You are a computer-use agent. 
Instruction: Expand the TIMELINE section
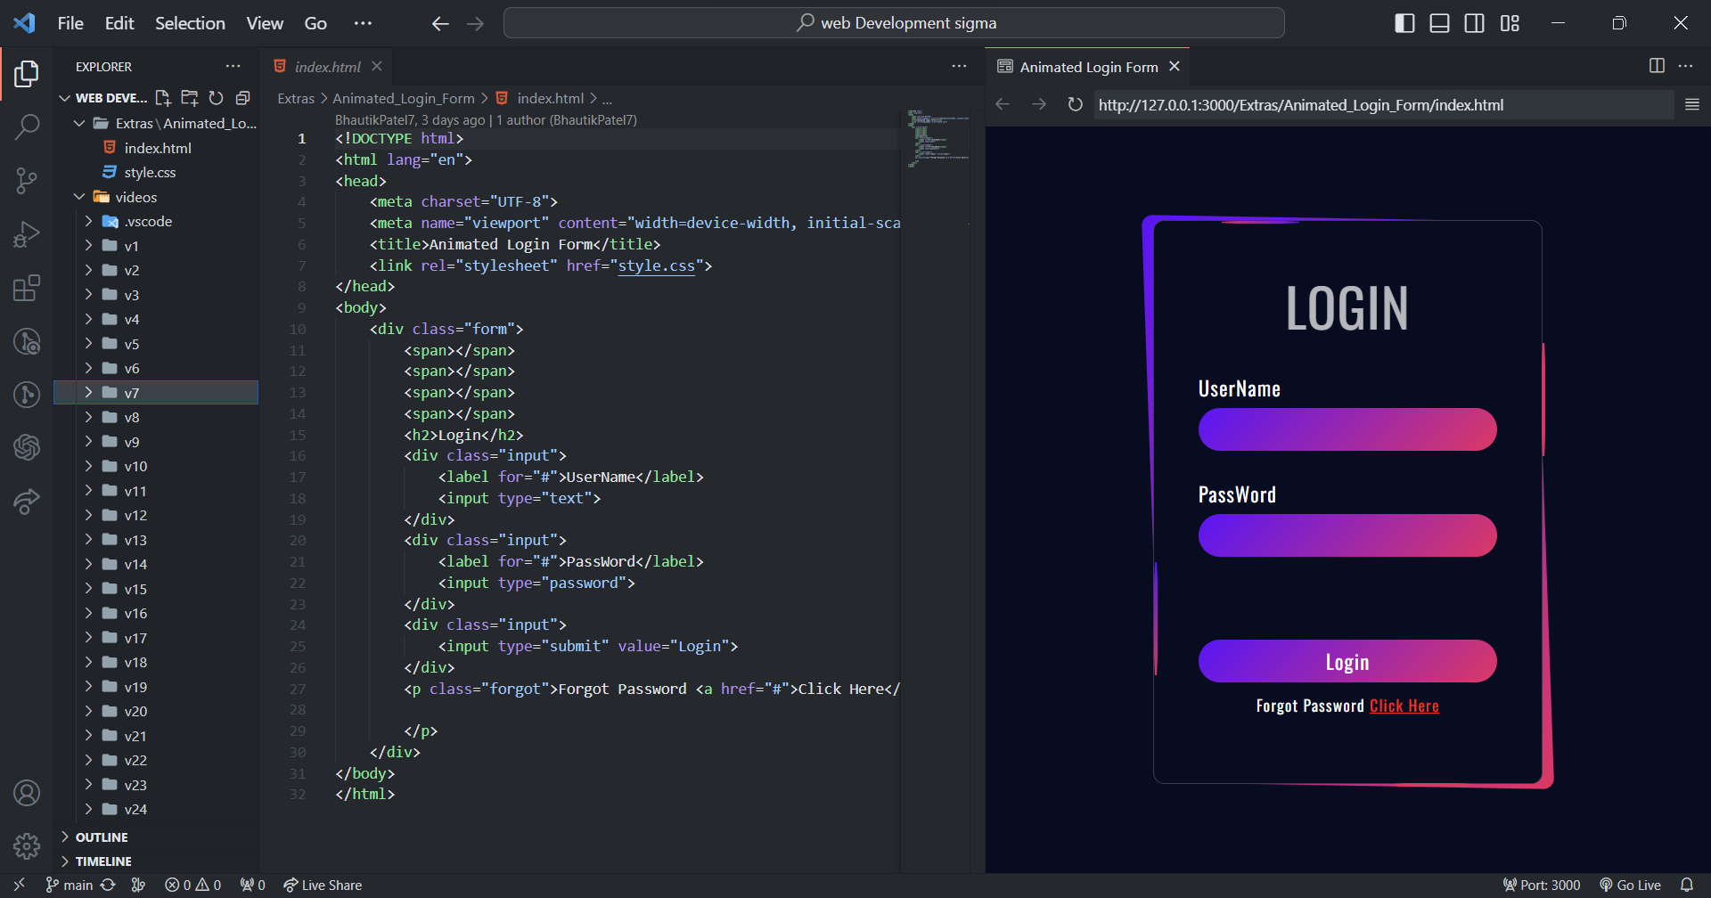coord(103,861)
